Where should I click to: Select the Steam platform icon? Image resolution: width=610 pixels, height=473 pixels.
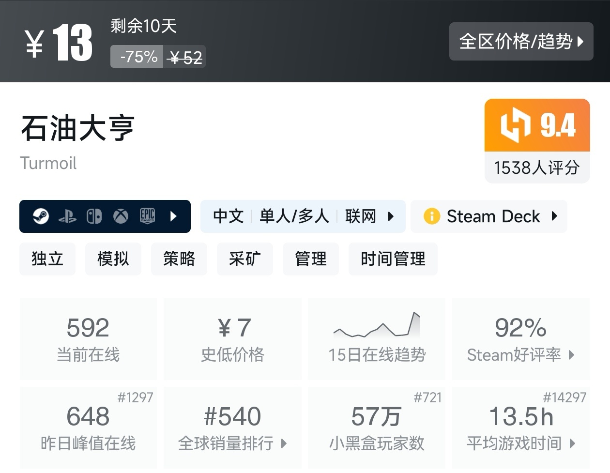[x=41, y=216]
